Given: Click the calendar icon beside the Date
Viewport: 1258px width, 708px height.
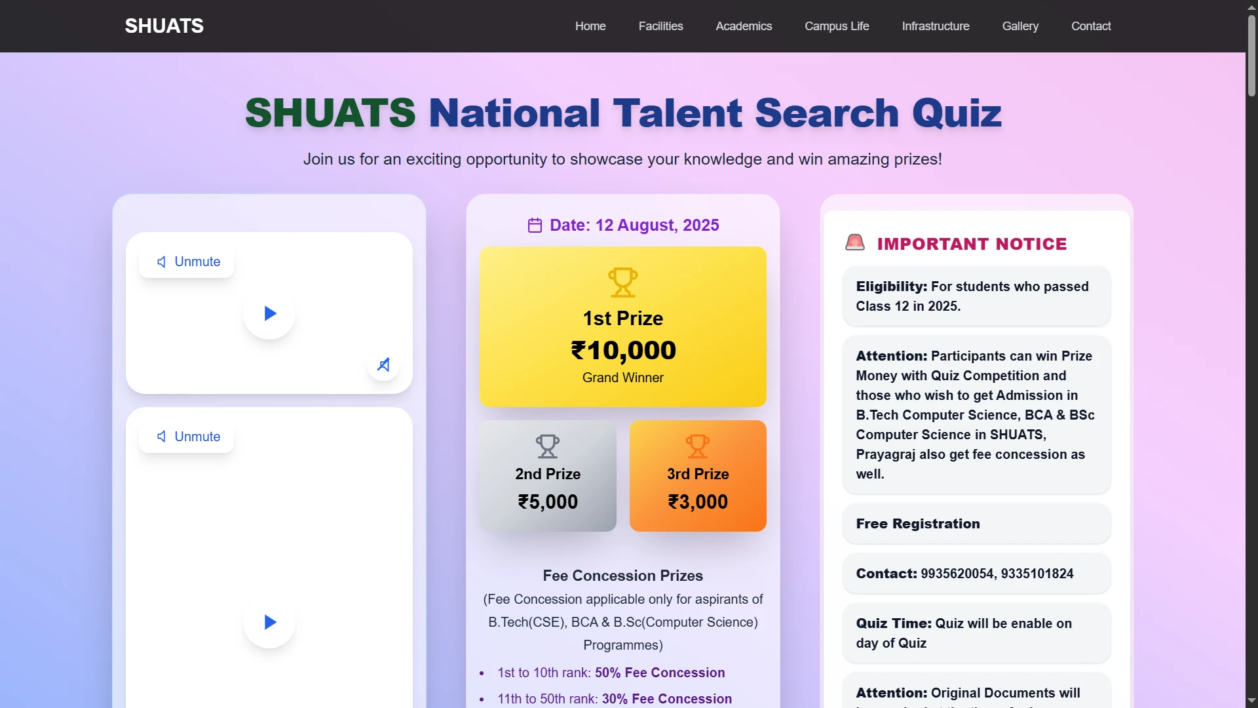Looking at the screenshot, I should point(535,225).
